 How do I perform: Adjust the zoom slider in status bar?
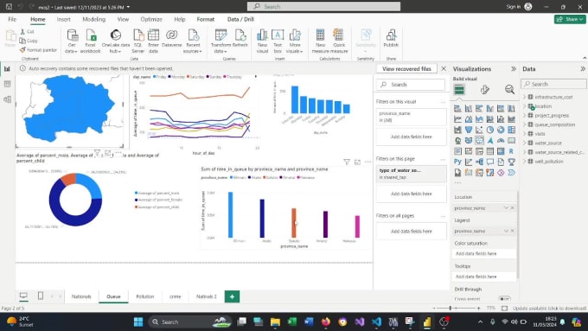451,309
